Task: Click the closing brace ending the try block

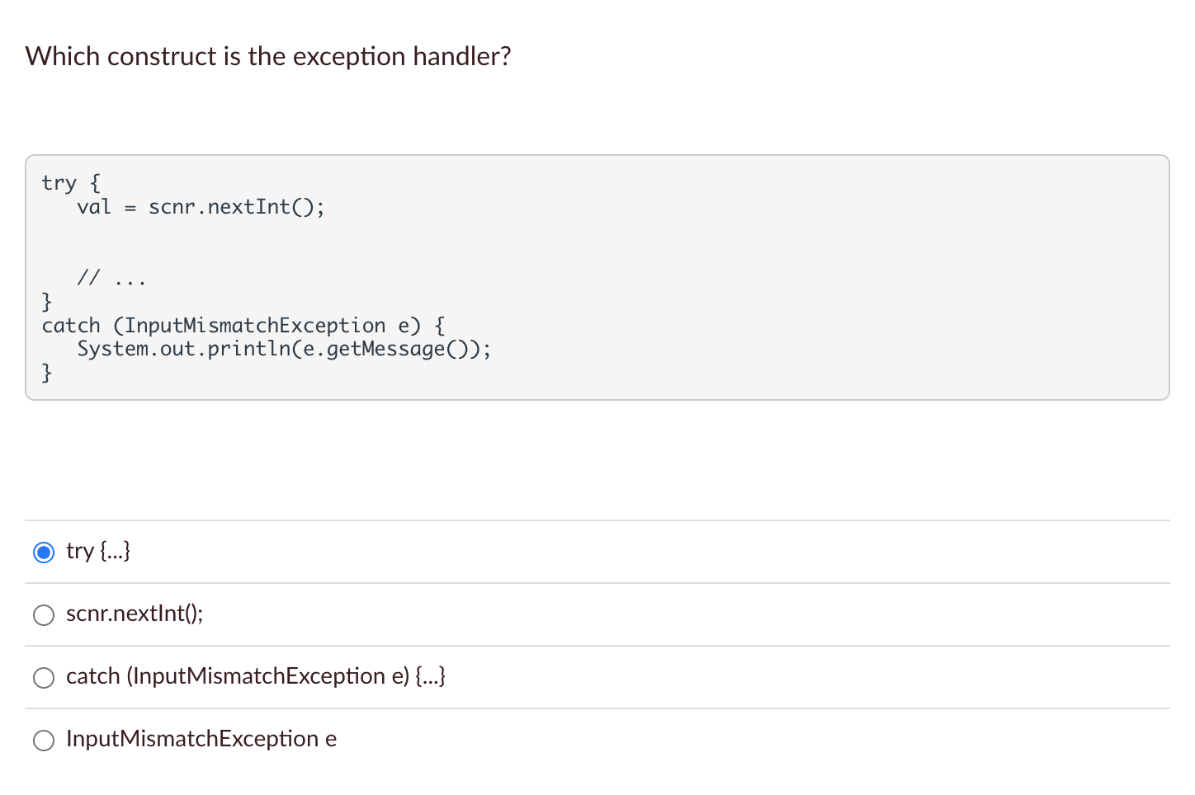Action: coord(47,301)
